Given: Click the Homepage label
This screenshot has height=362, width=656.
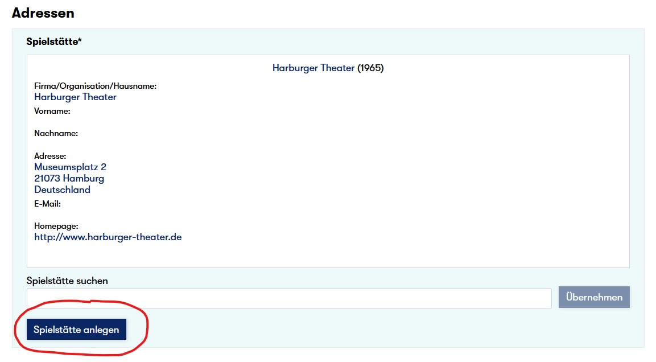Looking at the screenshot, I should point(56,226).
